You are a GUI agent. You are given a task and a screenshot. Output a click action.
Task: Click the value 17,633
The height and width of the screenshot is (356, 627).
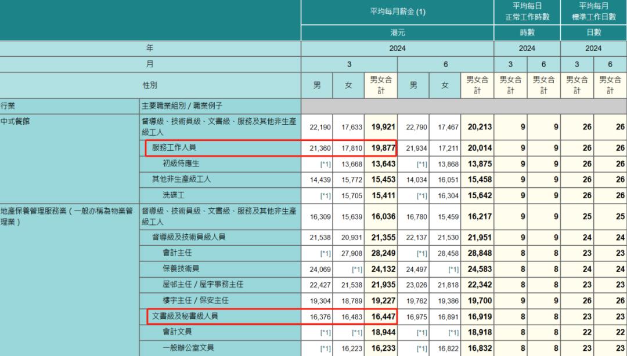click(x=352, y=127)
